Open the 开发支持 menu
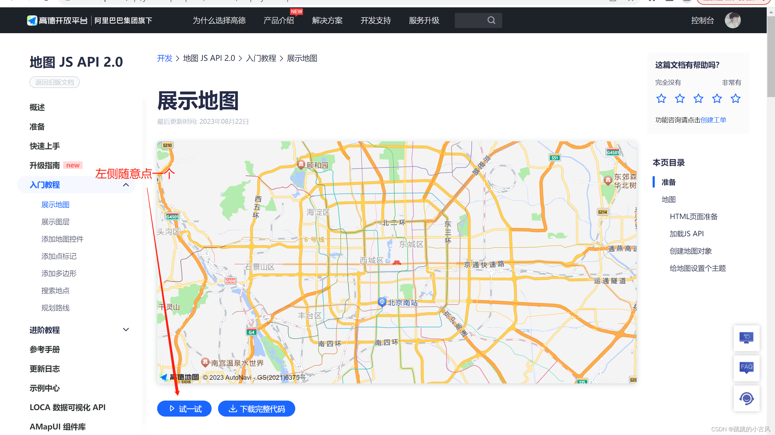The width and height of the screenshot is (775, 435). 376,20
